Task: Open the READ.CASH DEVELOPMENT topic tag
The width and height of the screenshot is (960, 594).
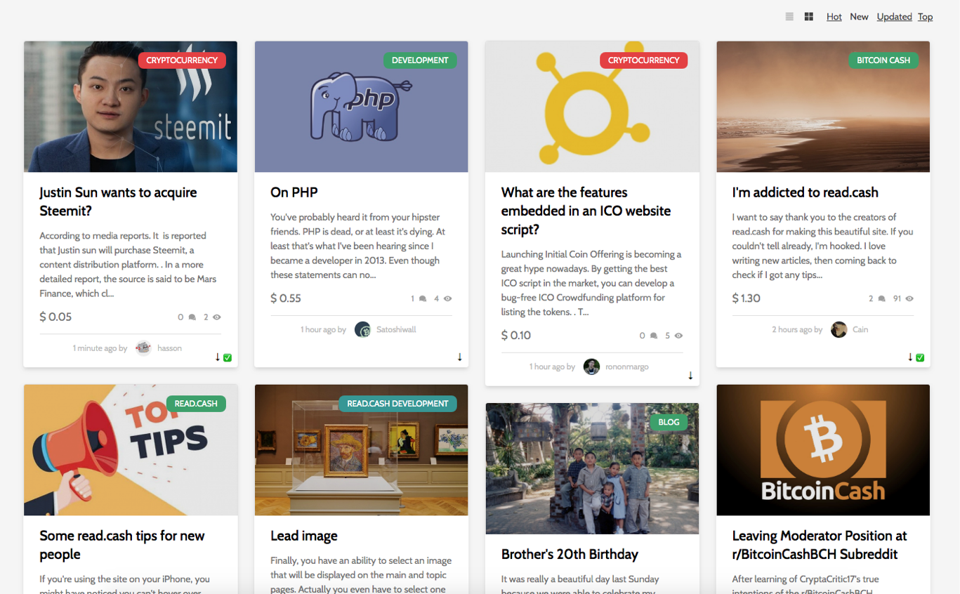Action: tap(397, 404)
